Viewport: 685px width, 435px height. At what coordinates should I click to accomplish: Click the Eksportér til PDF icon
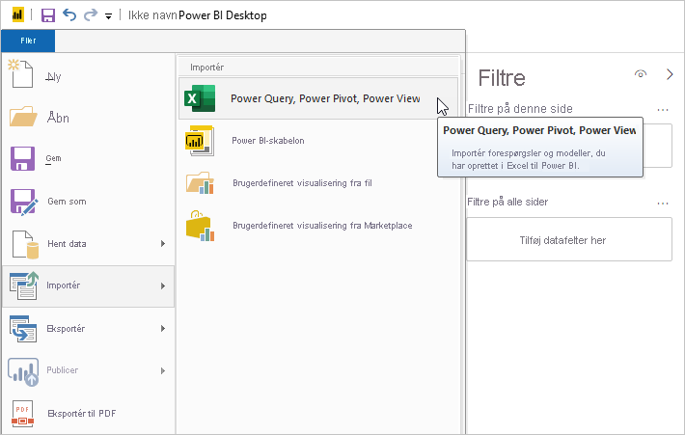pos(23,413)
